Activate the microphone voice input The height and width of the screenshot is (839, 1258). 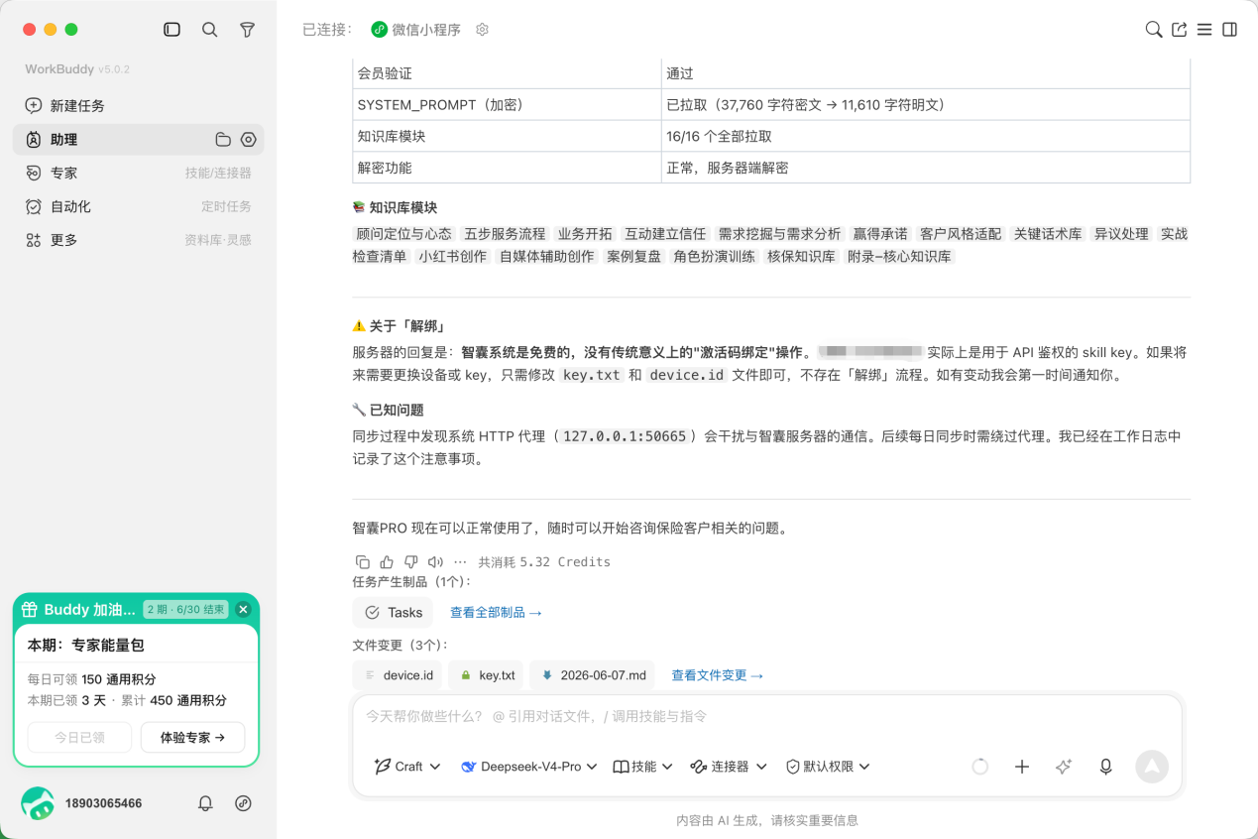(1105, 767)
